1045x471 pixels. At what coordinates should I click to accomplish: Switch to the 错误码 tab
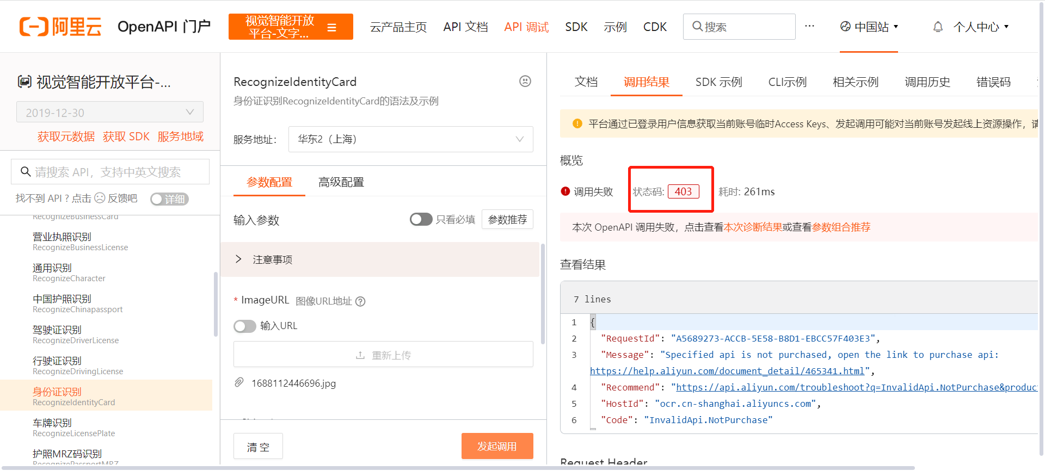tap(993, 82)
